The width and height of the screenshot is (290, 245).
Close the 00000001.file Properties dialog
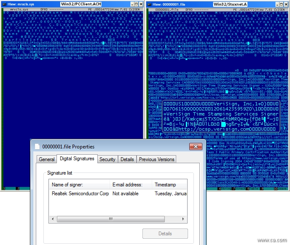[196, 147]
